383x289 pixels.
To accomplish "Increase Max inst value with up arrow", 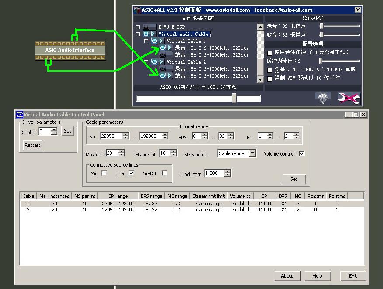I will (121, 151).
